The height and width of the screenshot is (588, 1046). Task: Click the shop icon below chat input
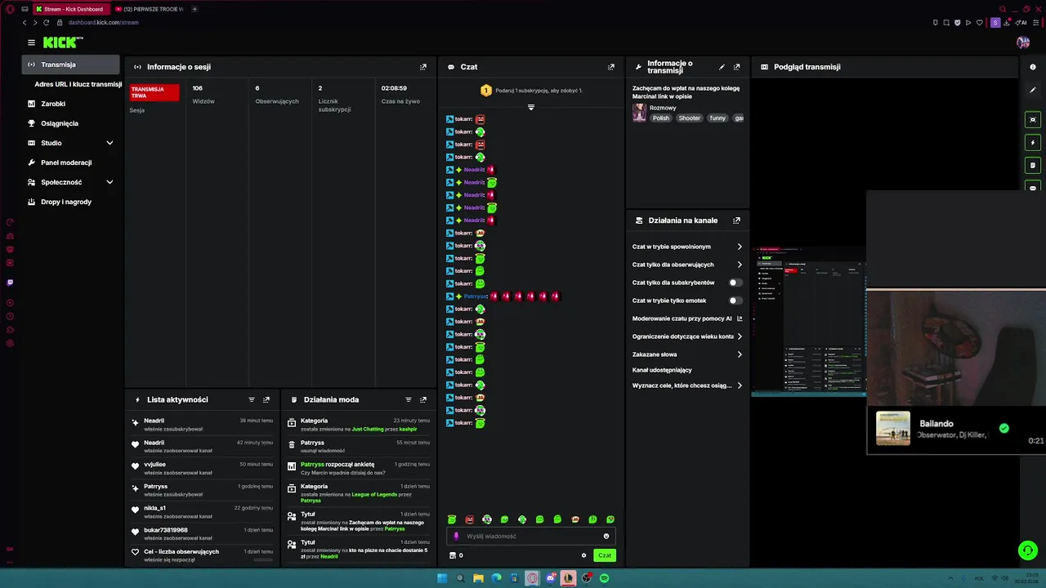pos(452,555)
